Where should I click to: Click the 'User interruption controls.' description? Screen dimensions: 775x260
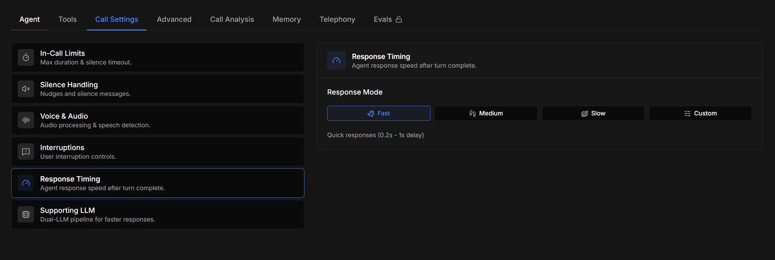point(78,157)
